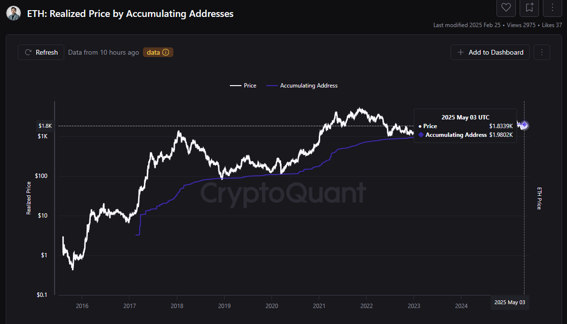Image resolution: width=567 pixels, height=324 pixels.
Task: Open the top-right three-dot options menu
Action: pos(552,8)
